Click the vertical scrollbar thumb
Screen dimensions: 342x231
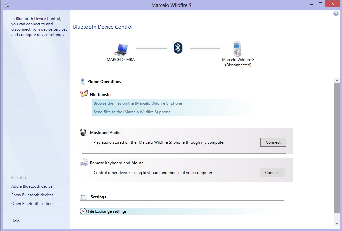[x=337, y=148]
